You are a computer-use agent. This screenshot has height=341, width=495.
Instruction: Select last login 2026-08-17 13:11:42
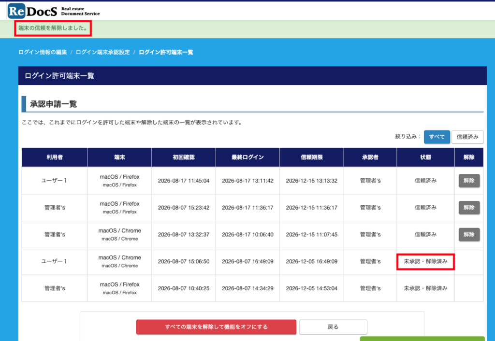(x=248, y=181)
